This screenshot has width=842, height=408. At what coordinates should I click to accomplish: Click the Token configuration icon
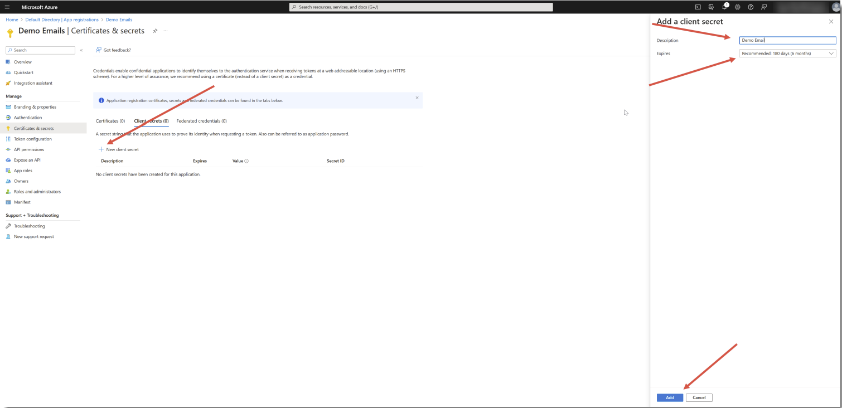point(8,139)
